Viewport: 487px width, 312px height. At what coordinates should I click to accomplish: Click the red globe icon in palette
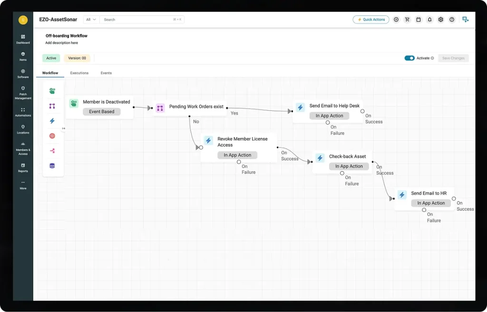coord(52,136)
